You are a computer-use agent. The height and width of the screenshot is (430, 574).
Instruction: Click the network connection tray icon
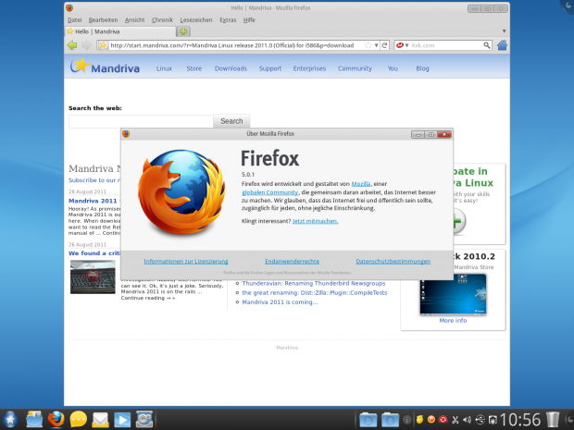493,420
